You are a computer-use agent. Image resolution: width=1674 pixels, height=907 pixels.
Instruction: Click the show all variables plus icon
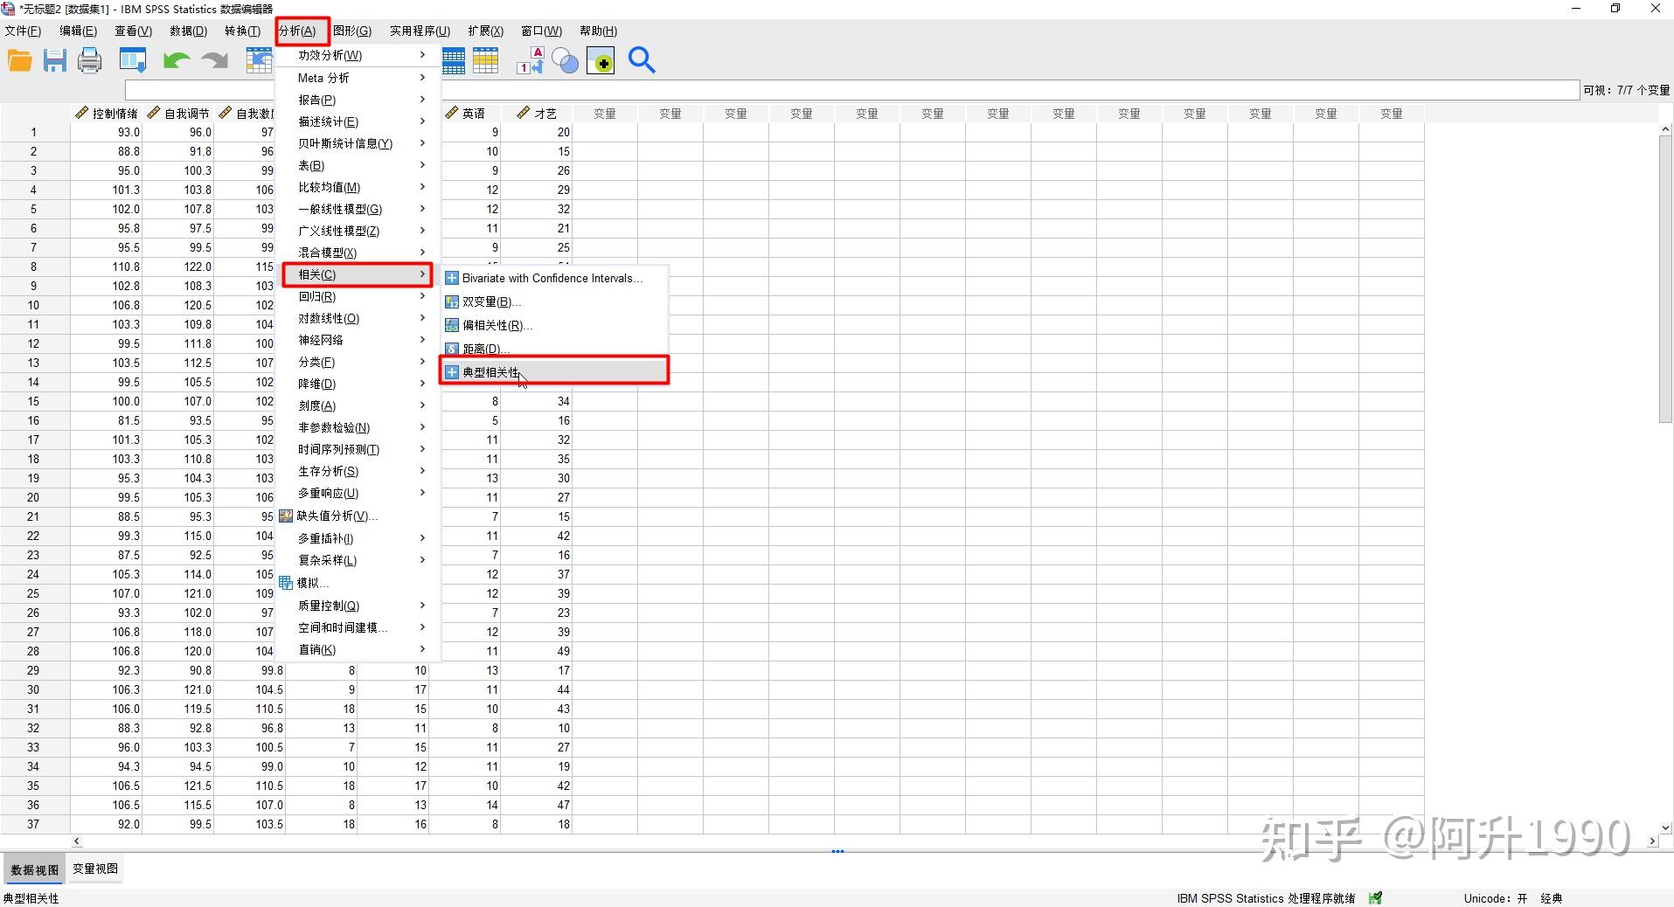(x=601, y=60)
